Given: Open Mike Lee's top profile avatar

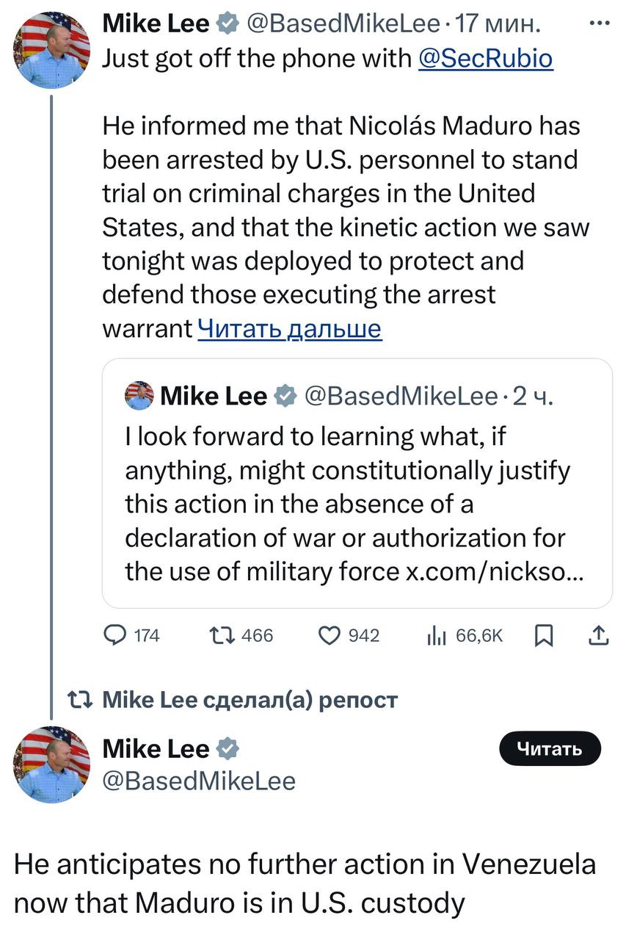Looking at the screenshot, I should [51, 50].
